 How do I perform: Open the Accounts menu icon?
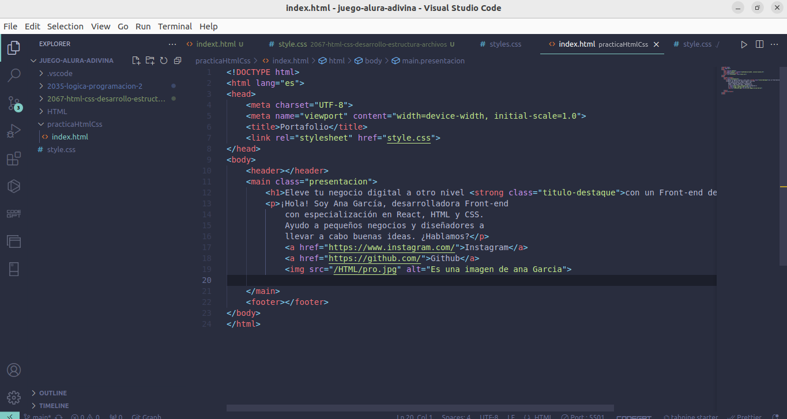(14, 370)
